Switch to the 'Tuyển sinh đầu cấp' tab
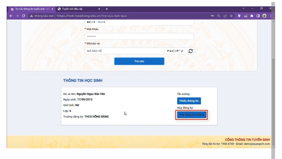This screenshot has height=159, width=282. [x=78, y=9]
